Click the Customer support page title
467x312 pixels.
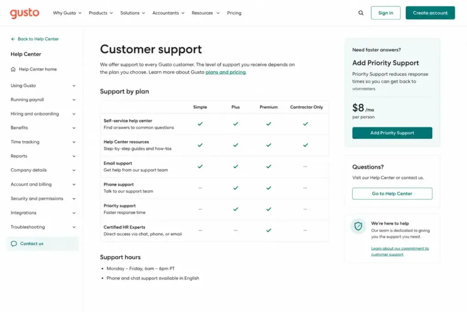click(150, 49)
